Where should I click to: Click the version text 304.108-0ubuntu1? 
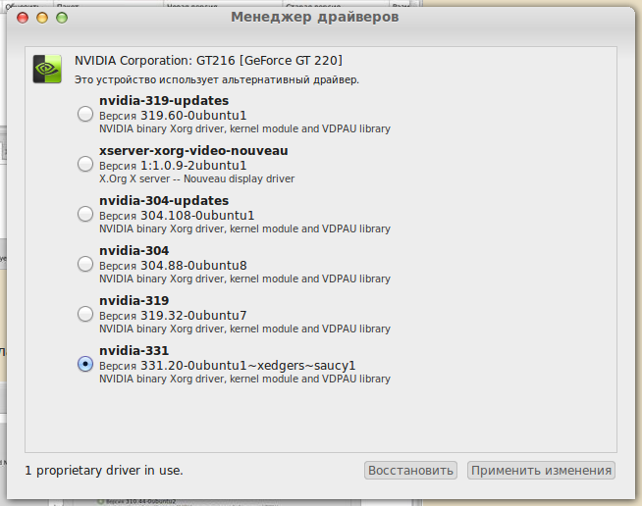[x=197, y=216]
